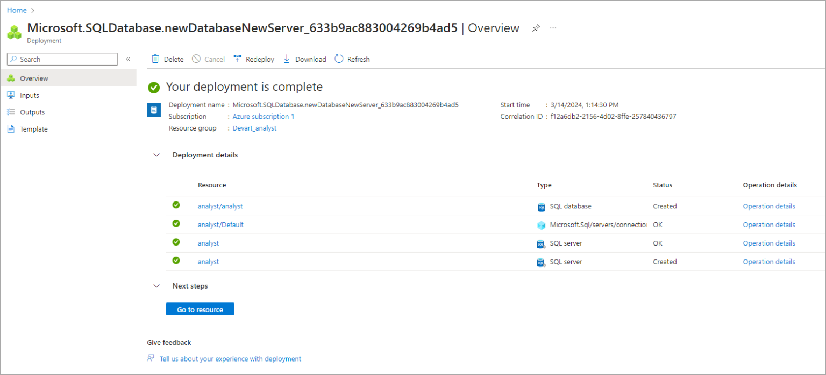Open Operation details for analyst/analyst row

pos(768,206)
